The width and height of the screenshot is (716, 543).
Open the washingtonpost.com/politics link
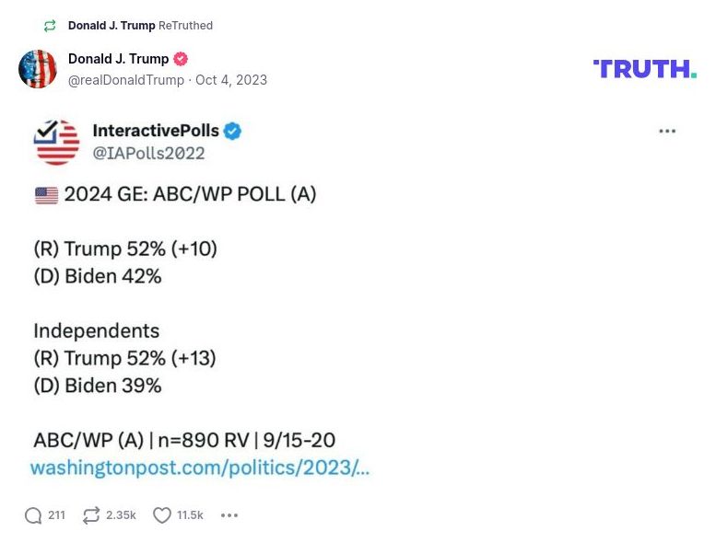click(x=199, y=468)
